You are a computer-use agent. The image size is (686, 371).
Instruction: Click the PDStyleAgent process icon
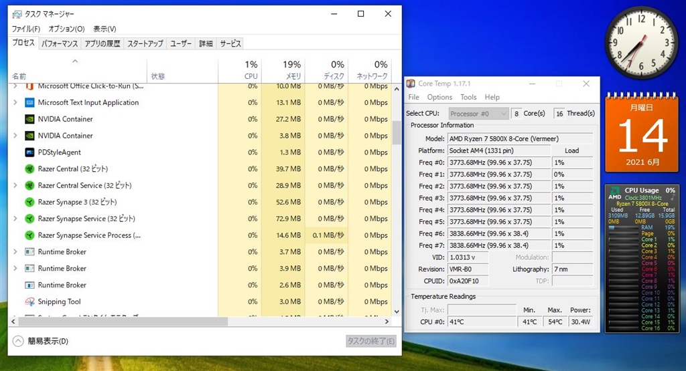[x=29, y=152]
